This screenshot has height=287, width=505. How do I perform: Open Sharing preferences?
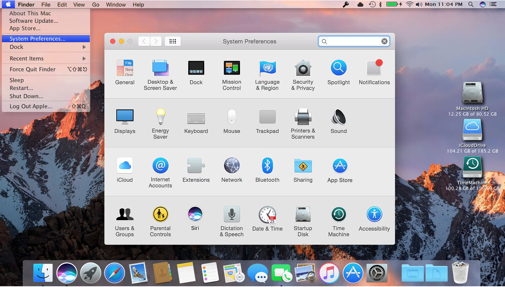pos(303,170)
